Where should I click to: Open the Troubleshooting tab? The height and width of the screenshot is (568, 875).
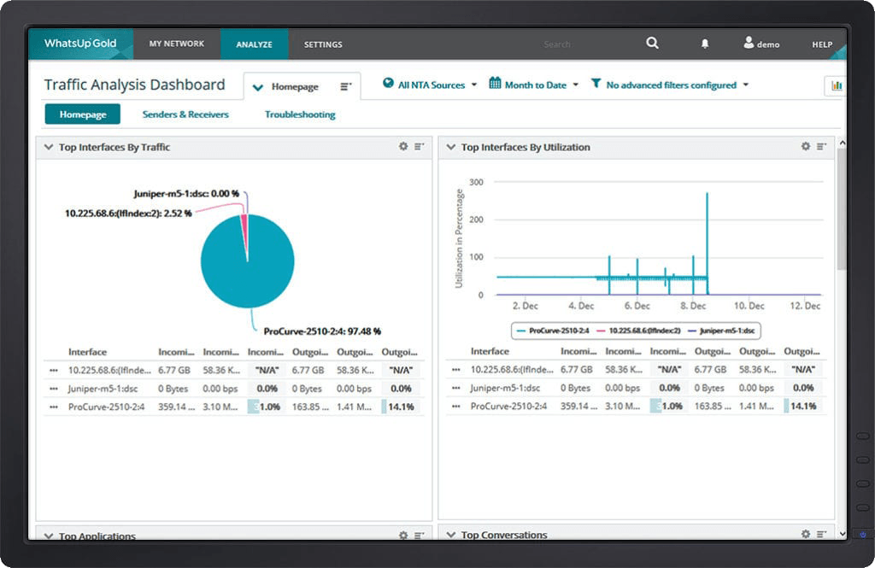(299, 114)
